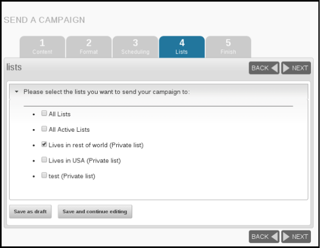Viewport: 320px width, 248px height.
Task: Click the top BACK arrow button
Action: pyautogui.click(x=264, y=68)
